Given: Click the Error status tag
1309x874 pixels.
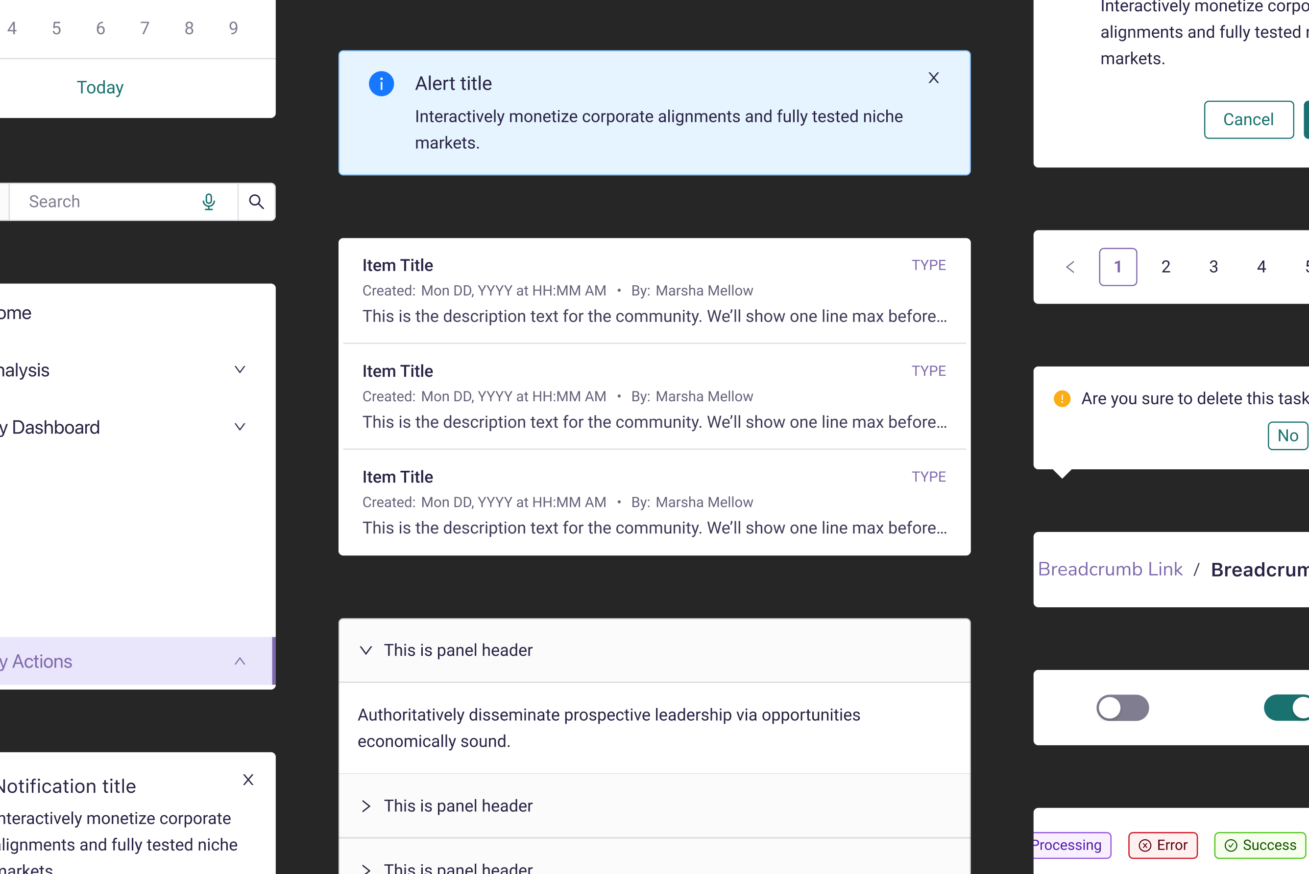Looking at the screenshot, I should (x=1163, y=845).
